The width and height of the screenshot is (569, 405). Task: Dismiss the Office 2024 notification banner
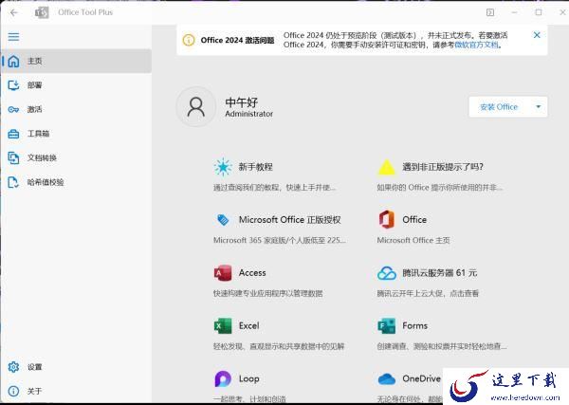tap(537, 35)
